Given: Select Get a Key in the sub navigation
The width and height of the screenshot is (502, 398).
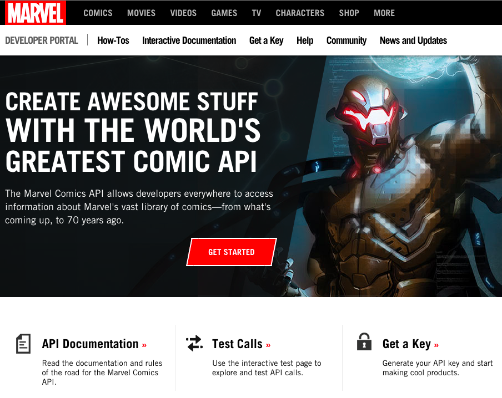Looking at the screenshot, I should point(267,40).
